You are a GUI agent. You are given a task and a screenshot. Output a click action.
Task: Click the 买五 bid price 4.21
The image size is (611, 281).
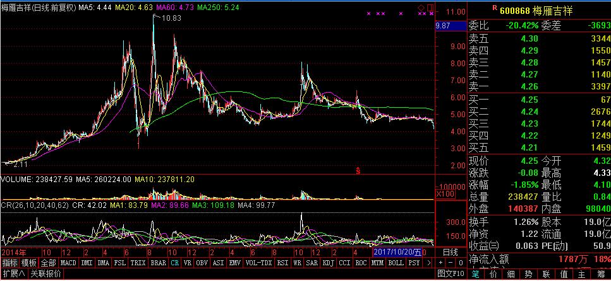530,147
